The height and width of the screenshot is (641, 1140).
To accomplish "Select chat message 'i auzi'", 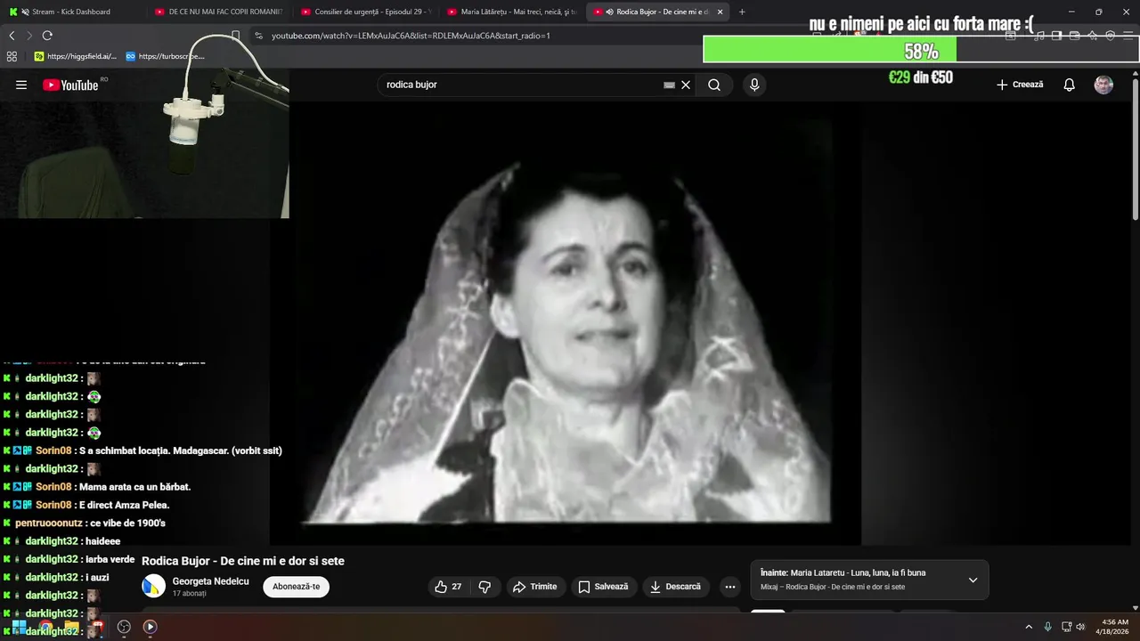I will click(x=97, y=577).
